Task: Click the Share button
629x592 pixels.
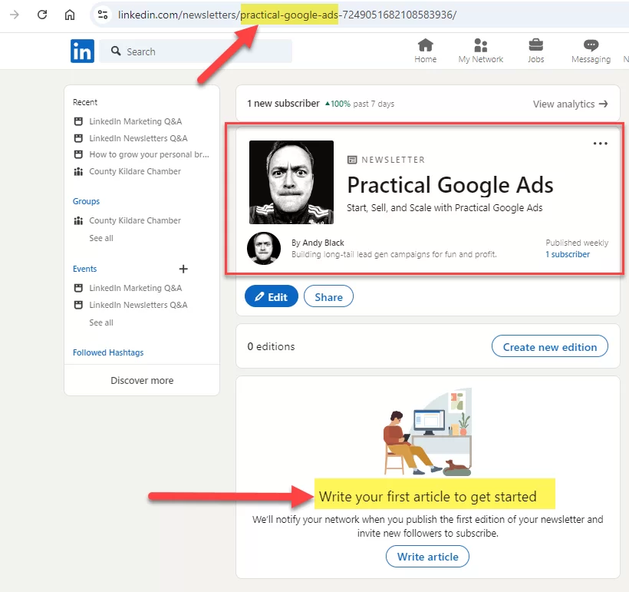Action: pyautogui.click(x=328, y=296)
